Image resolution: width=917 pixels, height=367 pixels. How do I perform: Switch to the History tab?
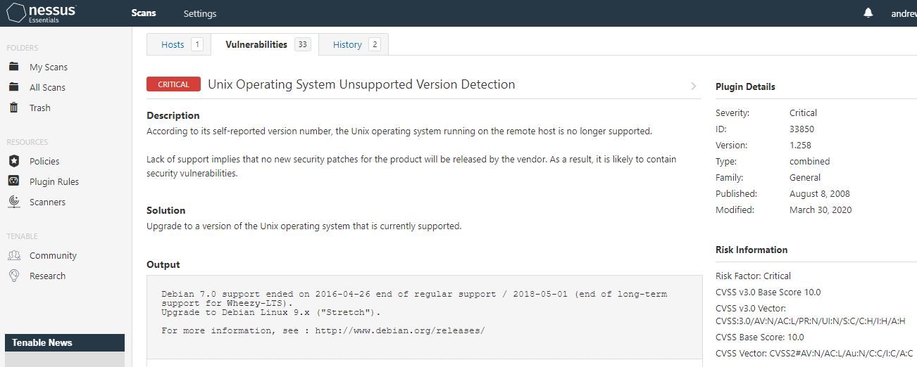pyautogui.click(x=354, y=44)
